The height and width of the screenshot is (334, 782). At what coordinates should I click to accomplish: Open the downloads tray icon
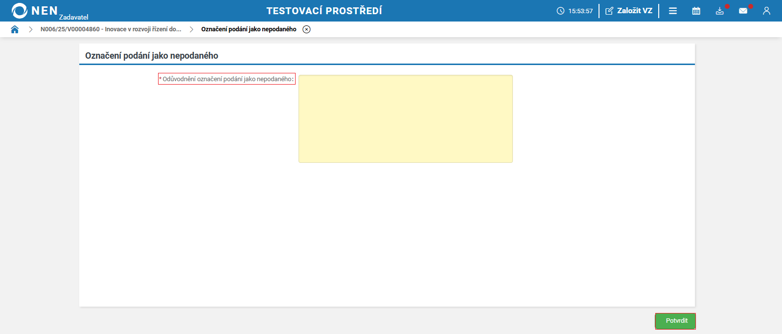click(x=720, y=11)
